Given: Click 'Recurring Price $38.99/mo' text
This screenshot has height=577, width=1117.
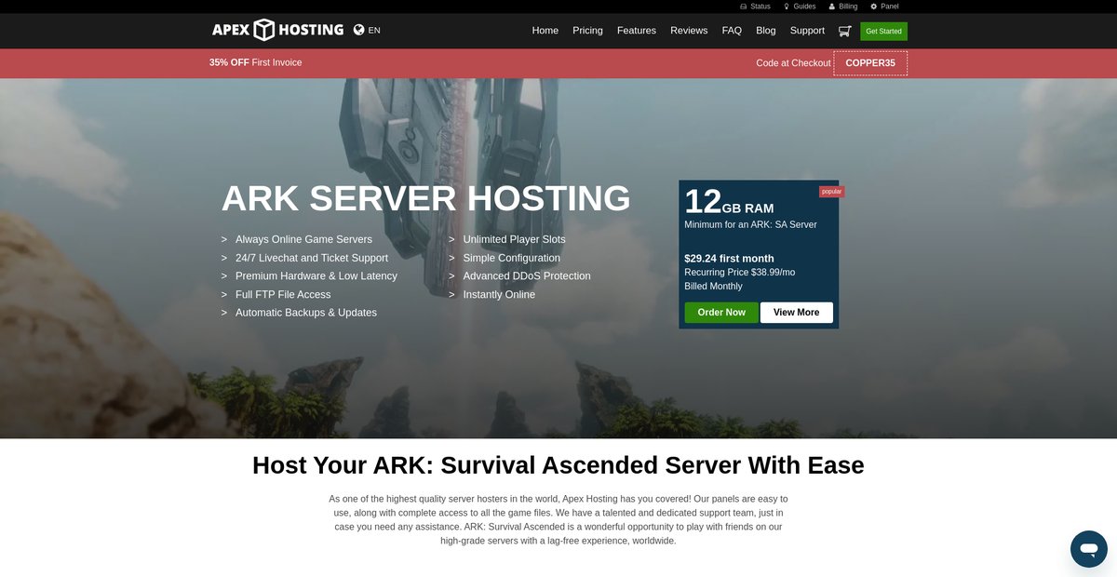Looking at the screenshot, I should click(x=740, y=273).
